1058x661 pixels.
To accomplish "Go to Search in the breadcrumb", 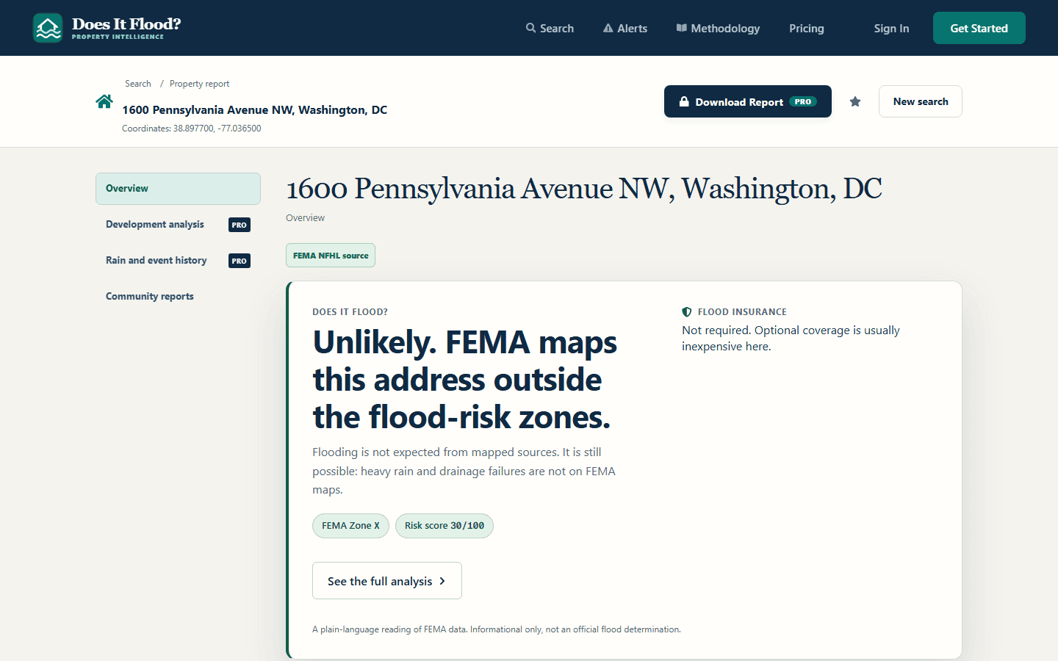I will [x=138, y=84].
